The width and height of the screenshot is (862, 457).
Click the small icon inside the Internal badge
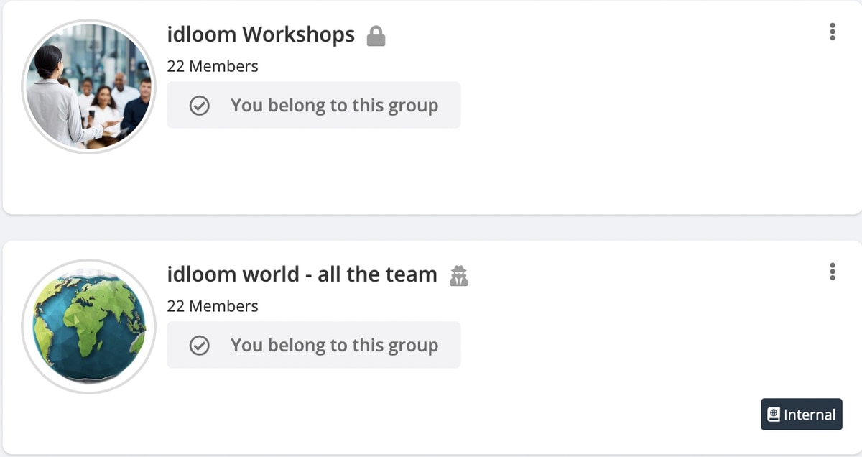tap(774, 415)
